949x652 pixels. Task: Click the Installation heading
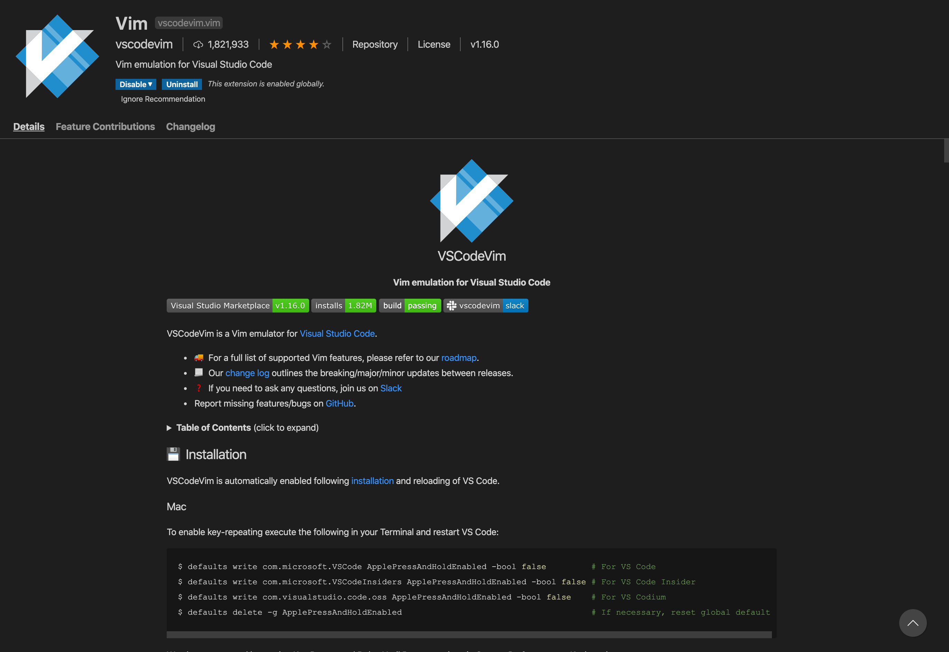(x=216, y=454)
